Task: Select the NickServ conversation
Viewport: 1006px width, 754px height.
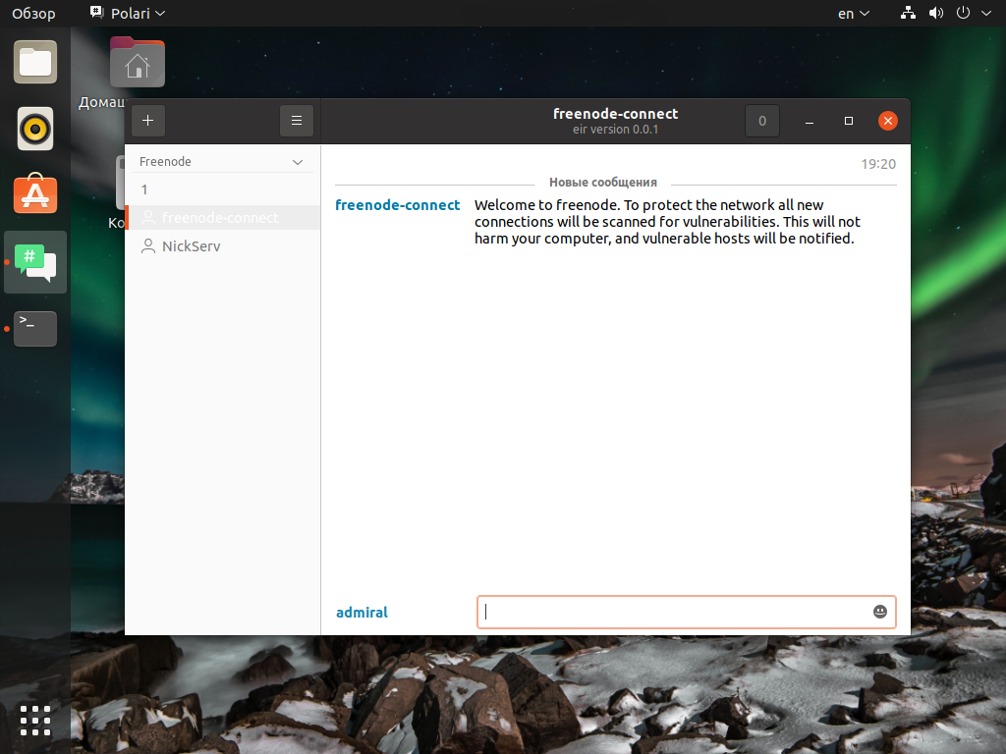Action: coord(191,246)
